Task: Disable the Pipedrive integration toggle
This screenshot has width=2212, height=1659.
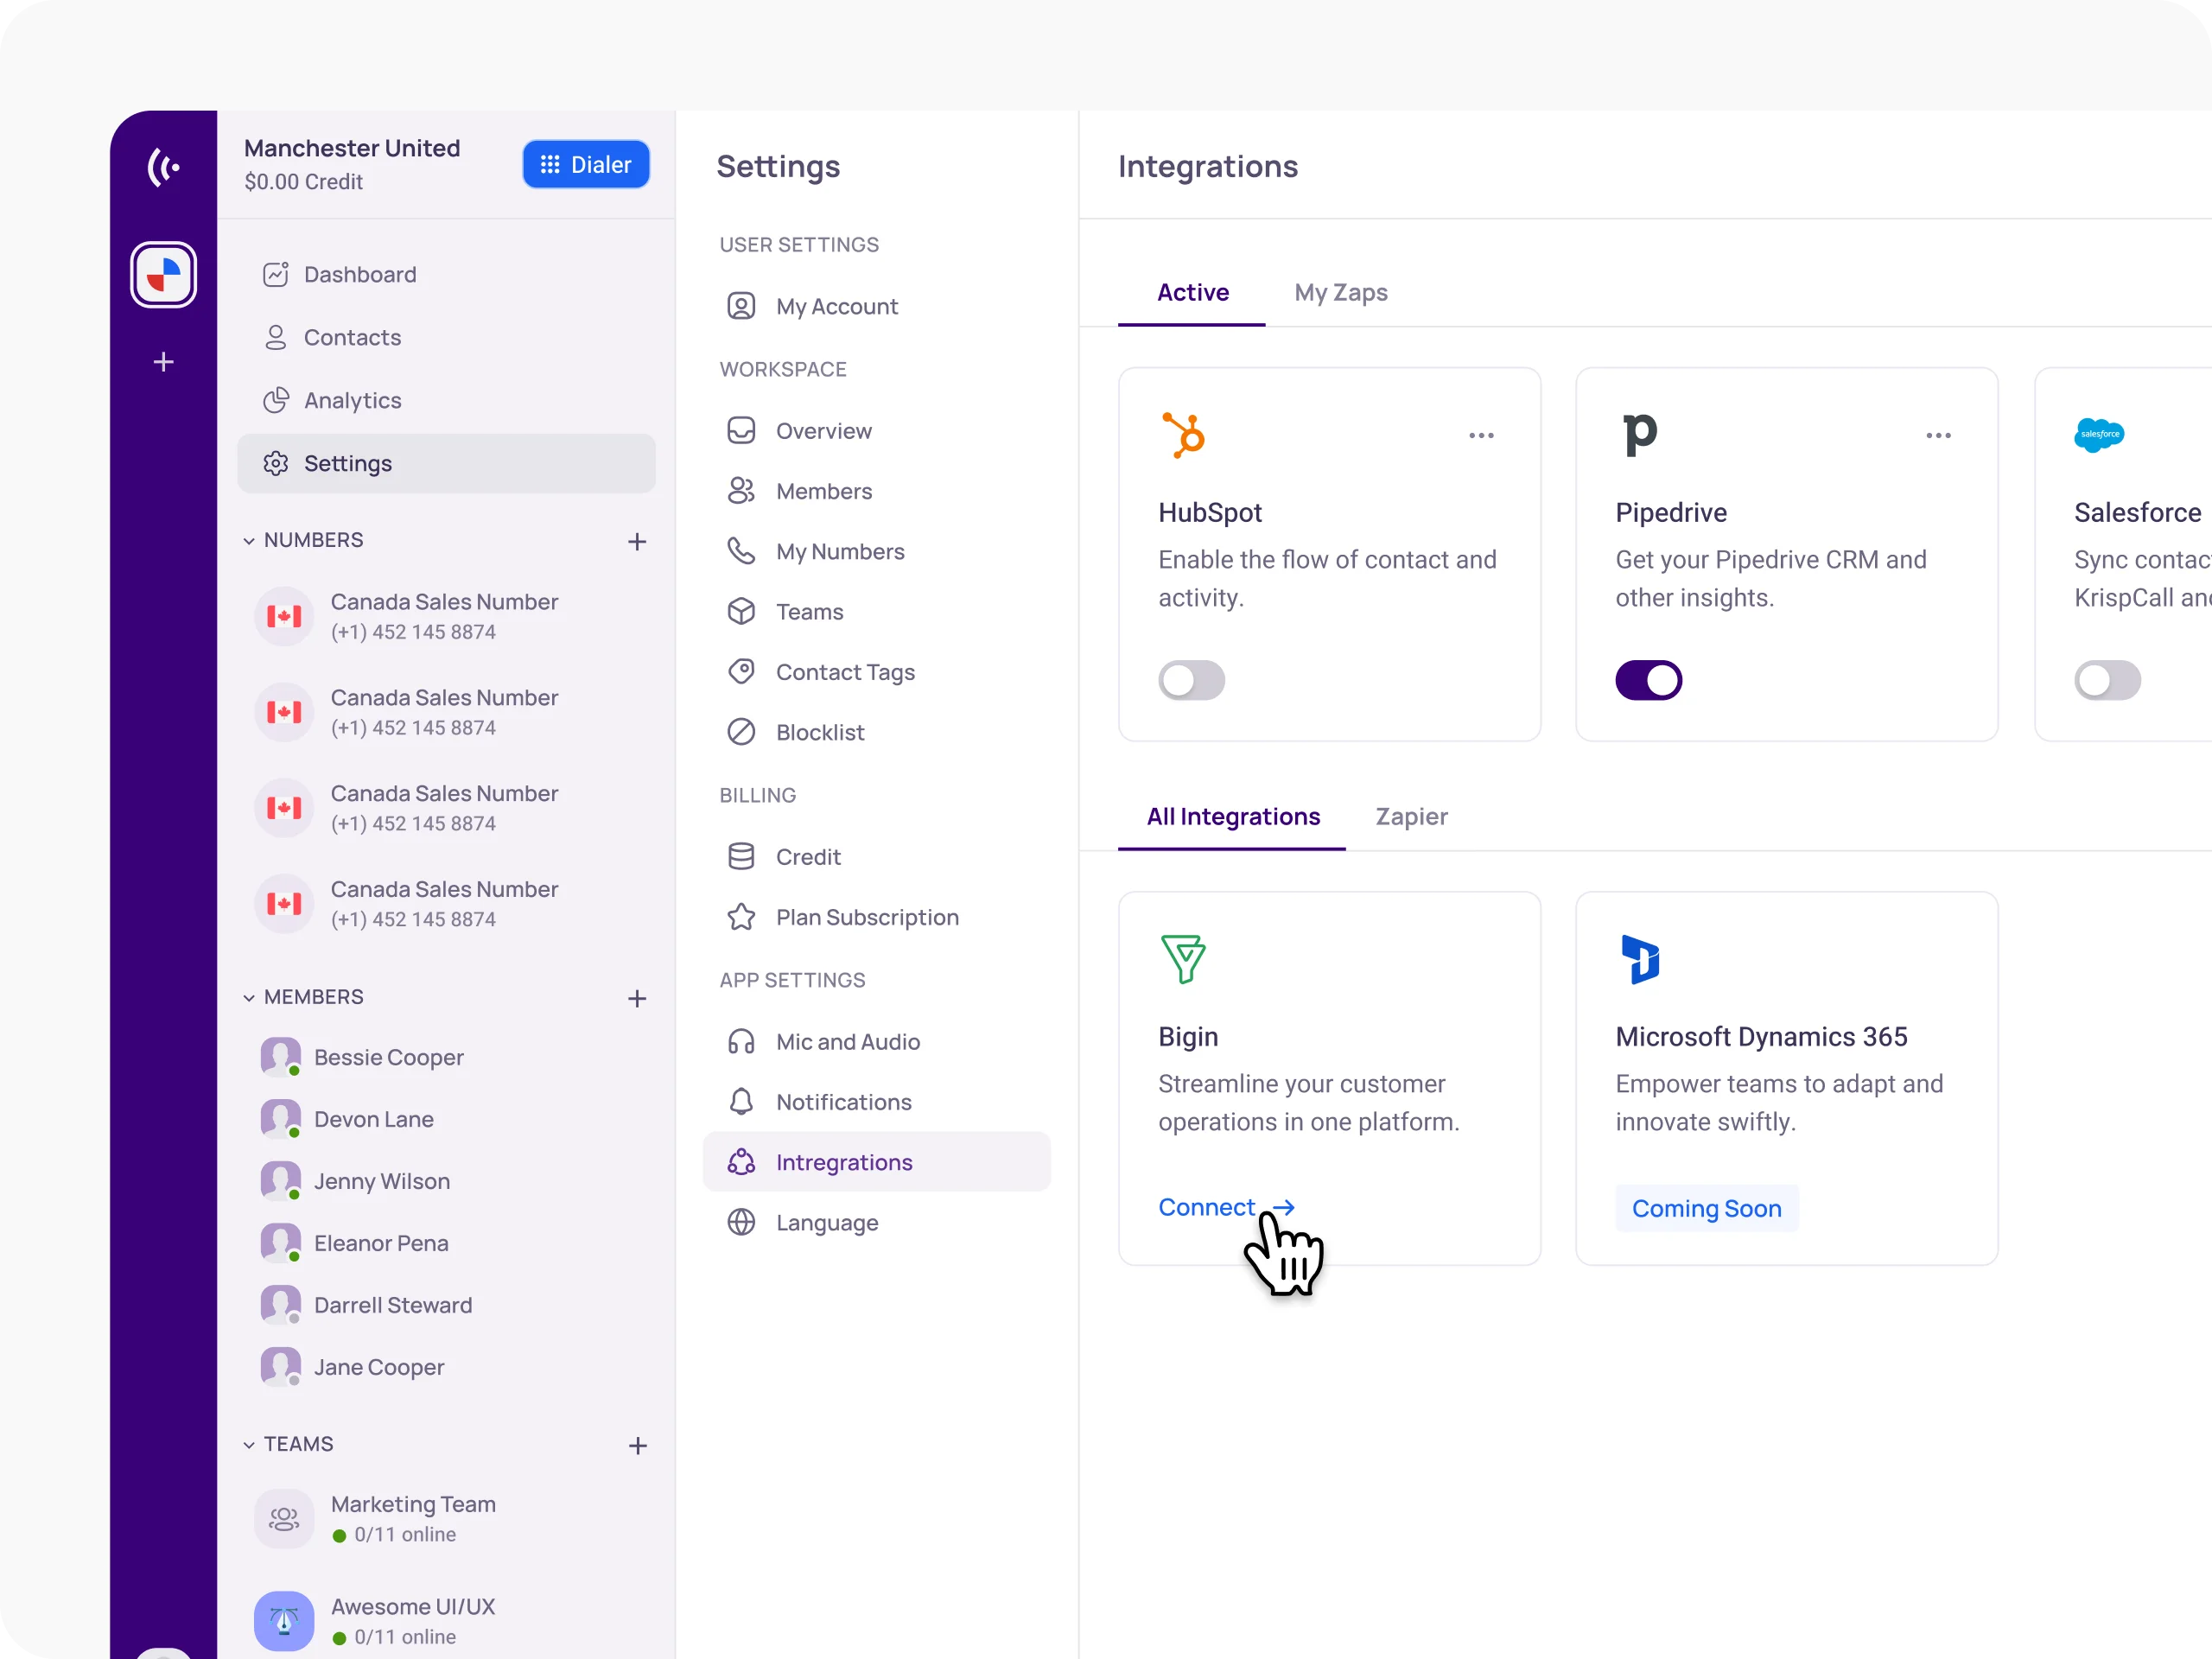Action: tap(1649, 680)
